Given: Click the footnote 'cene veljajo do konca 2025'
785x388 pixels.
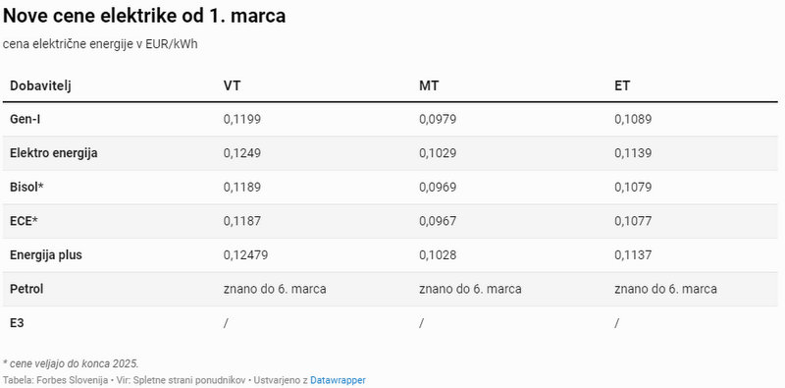Looking at the screenshot, I should point(71,363).
